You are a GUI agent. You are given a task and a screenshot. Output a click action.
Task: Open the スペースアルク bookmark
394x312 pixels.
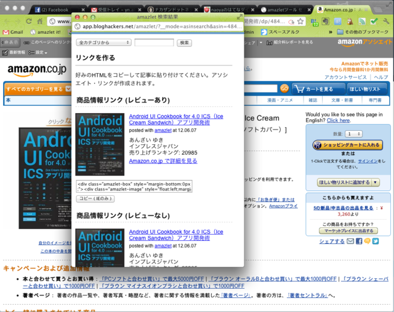point(280,32)
